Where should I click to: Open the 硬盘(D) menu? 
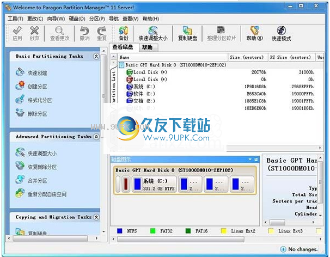point(77,19)
